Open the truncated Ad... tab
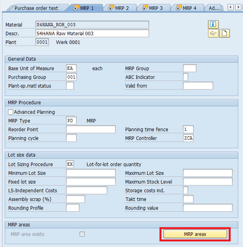Viewport: 243px width, 247px height. coord(214,8)
